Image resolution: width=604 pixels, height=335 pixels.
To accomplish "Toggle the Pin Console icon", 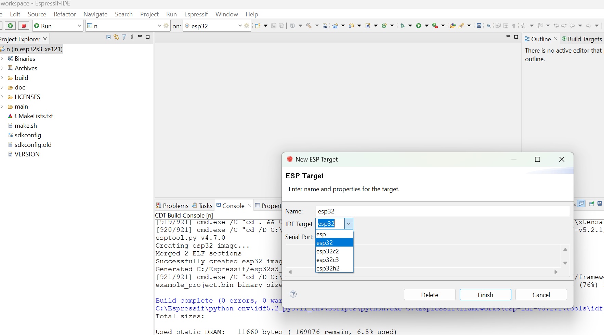I will (x=592, y=204).
